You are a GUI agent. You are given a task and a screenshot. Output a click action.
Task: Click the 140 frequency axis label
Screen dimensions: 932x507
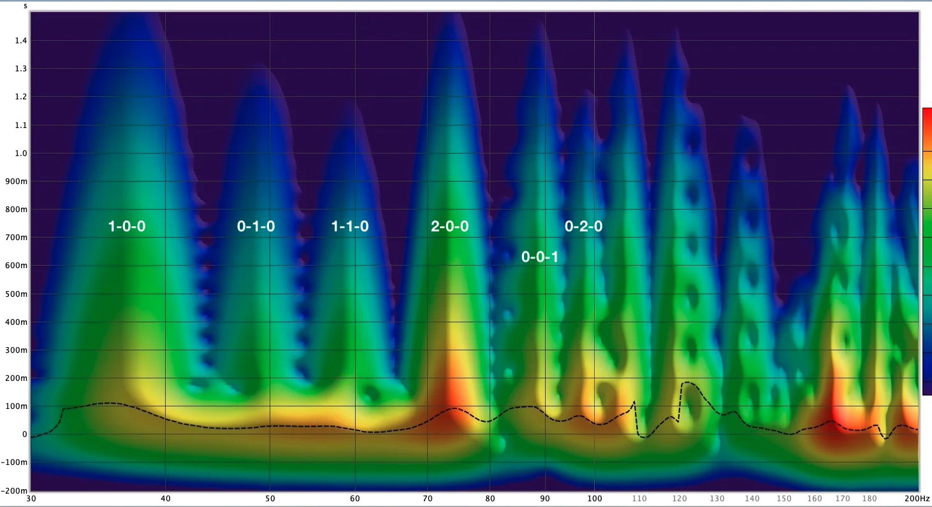752,498
